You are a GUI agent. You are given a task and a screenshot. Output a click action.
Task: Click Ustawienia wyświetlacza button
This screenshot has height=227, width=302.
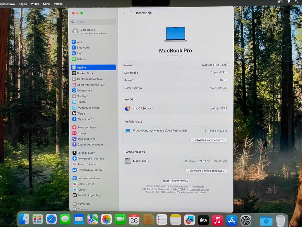point(209,140)
